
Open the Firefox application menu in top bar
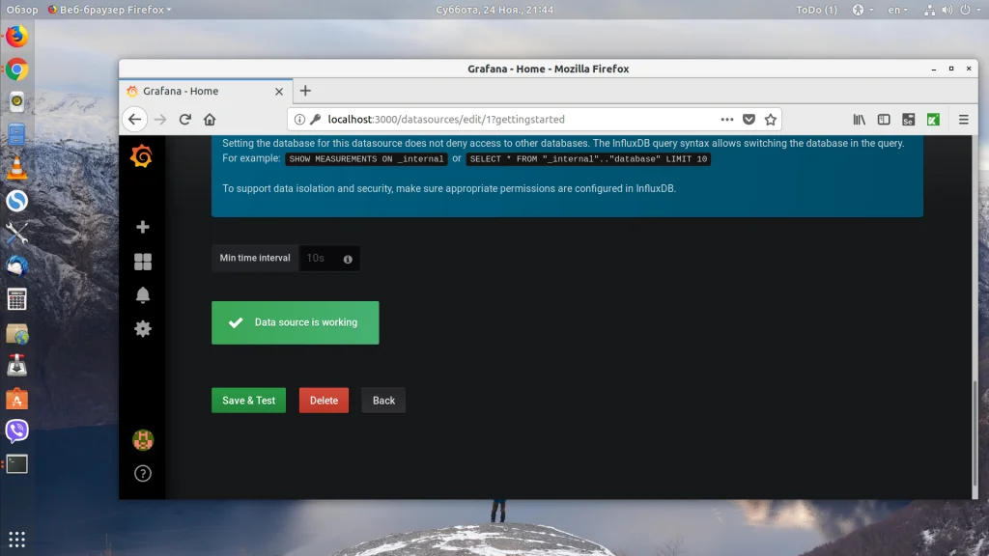tap(110, 10)
